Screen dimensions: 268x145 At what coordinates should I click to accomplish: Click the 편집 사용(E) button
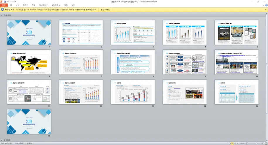pos(105,10)
